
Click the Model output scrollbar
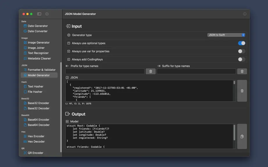coord(234,132)
